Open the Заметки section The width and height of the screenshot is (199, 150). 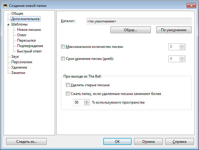[x=18, y=73]
